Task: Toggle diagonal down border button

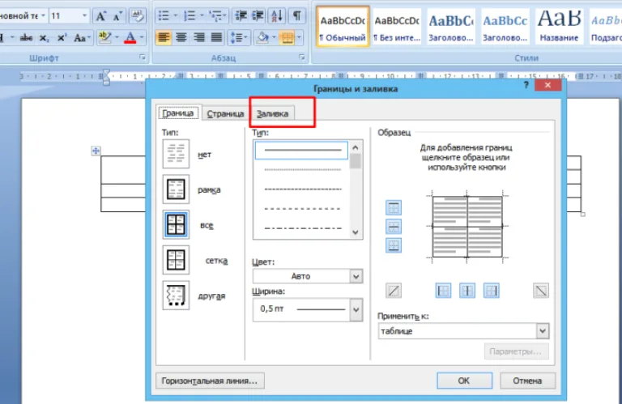Action: click(541, 291)
